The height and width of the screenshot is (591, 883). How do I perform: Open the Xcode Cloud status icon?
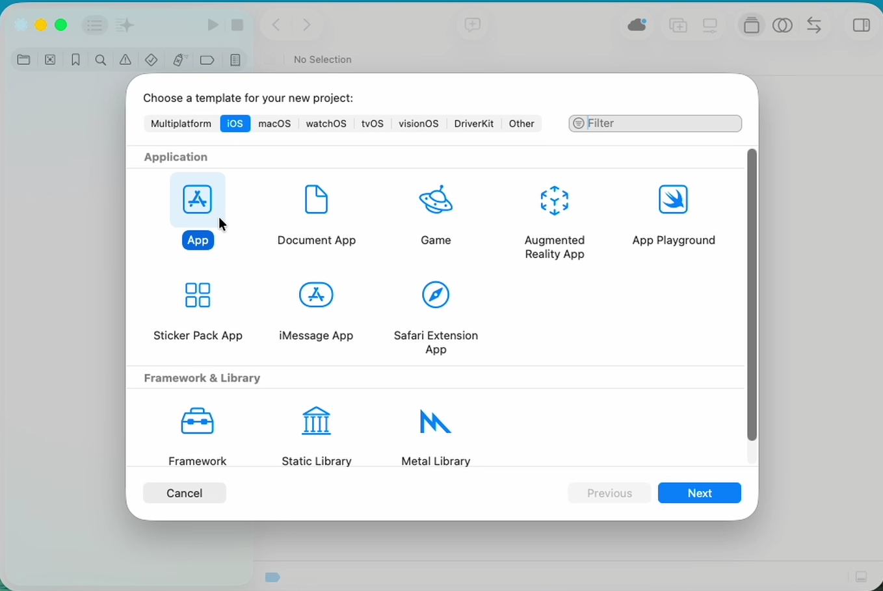tap(637, 25)
